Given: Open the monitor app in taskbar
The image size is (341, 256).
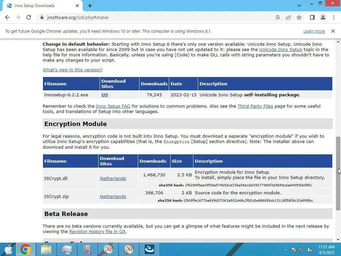Looking at the screenshot, I should click(x=67, y=249).
